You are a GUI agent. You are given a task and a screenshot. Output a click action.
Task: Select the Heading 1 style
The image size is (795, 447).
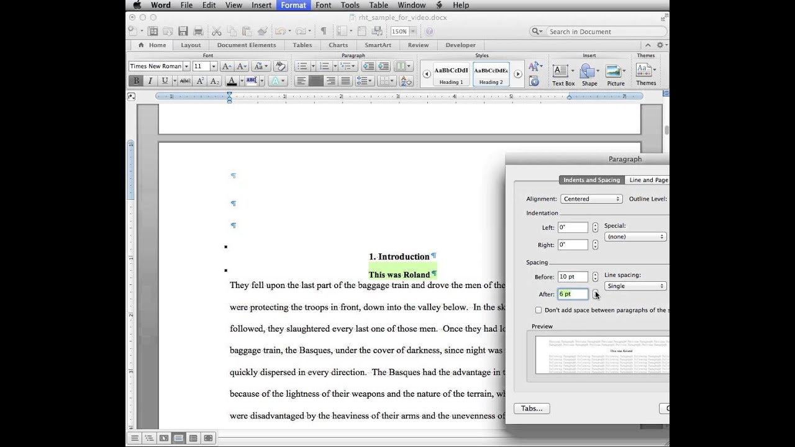click(451, 74)
